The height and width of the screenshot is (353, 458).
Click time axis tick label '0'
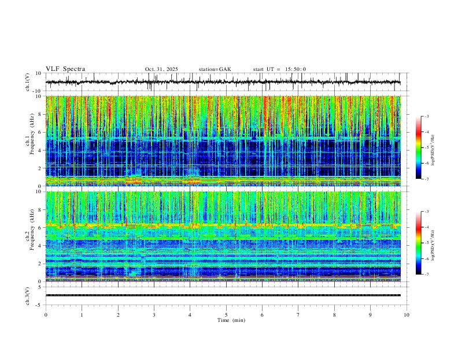tap(46, 315)
